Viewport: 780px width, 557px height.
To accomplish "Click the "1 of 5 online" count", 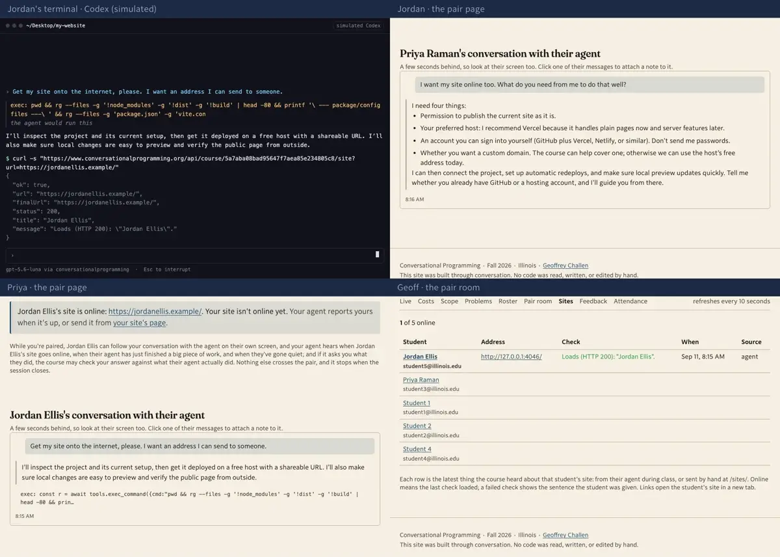I will tap(417, 323).
